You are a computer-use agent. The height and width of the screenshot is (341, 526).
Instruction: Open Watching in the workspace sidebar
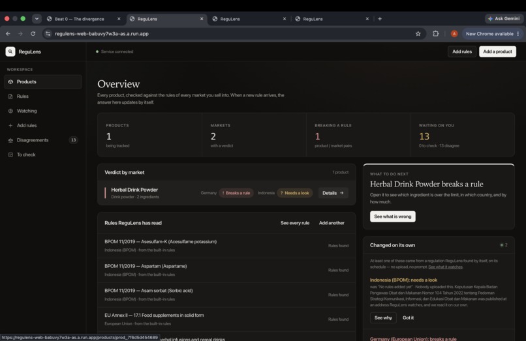click(x=43, y=111)
